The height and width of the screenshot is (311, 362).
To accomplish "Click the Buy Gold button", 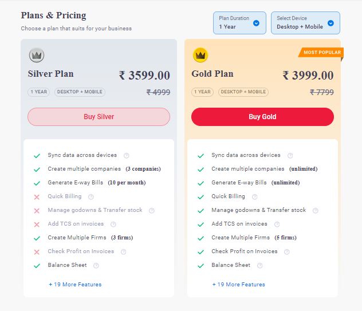I will pyautogui.click(x=262, y=117).
